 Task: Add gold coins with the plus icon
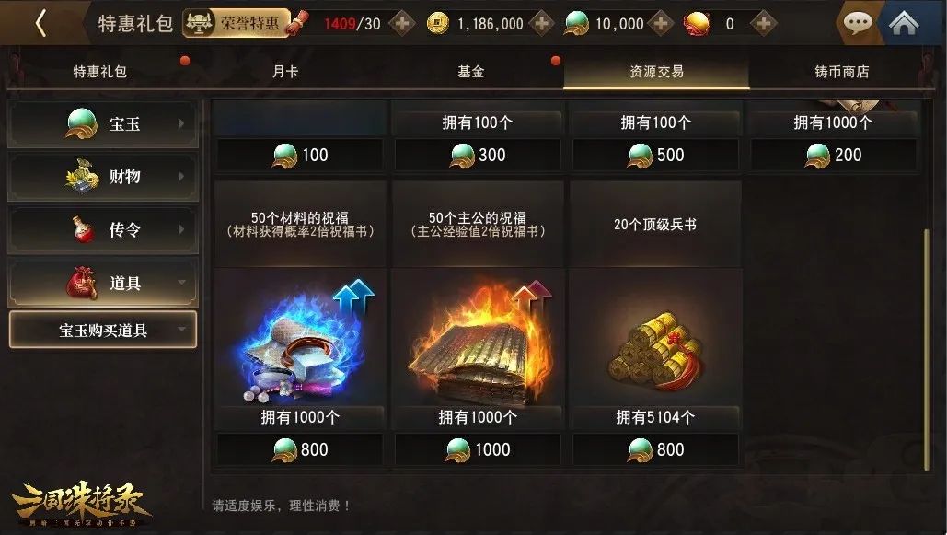click(x=541, y=24)
